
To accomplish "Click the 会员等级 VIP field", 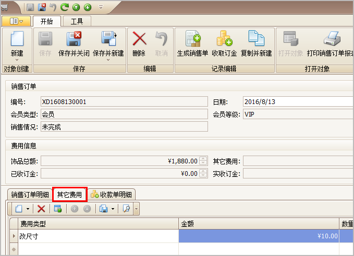I will (298, 114).
